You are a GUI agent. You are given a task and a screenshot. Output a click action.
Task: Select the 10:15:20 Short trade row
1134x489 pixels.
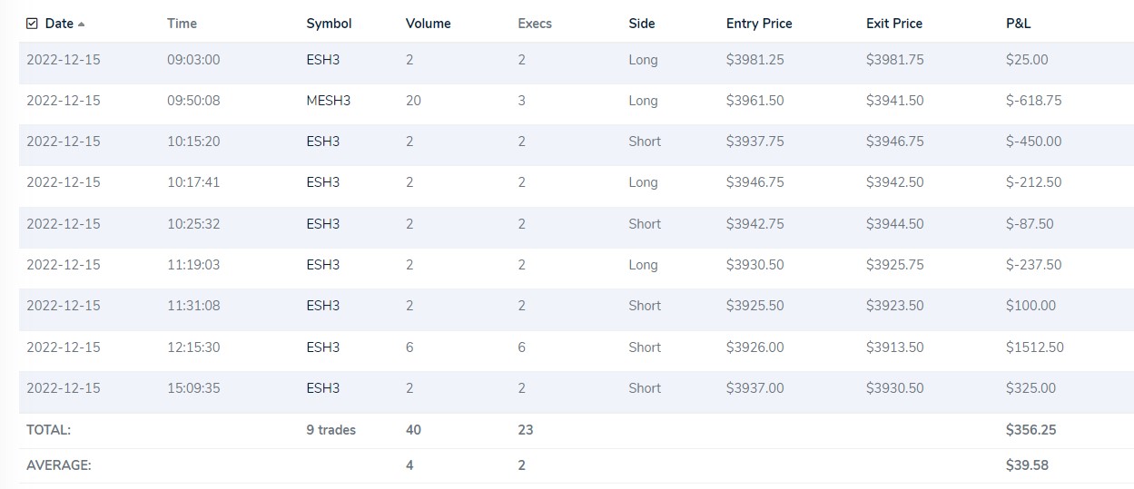click(576, 142)
